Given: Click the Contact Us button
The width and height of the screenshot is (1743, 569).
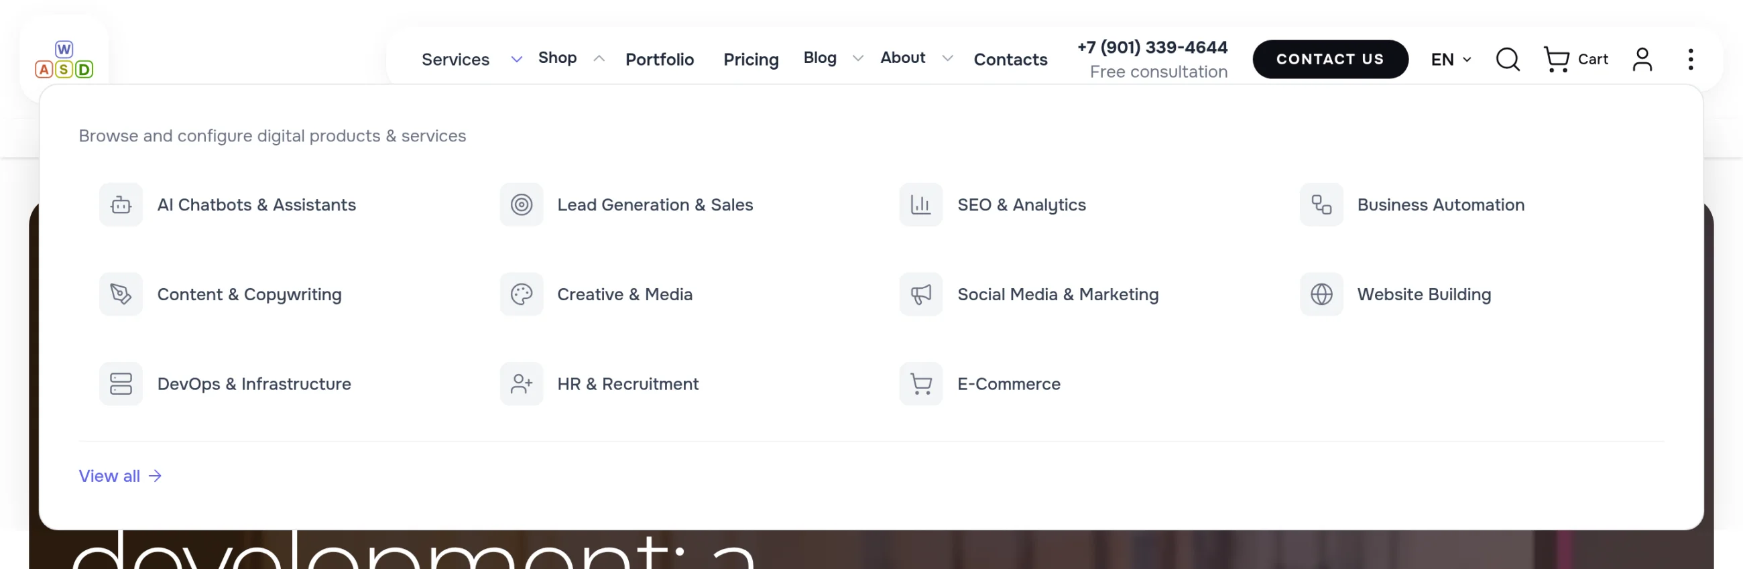Looking at the screenshot, I should [1330, 60].
